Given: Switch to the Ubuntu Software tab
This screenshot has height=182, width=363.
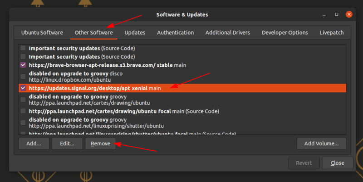Looking at the screenshot, I should pyautogui.click(x=42, y=33).
